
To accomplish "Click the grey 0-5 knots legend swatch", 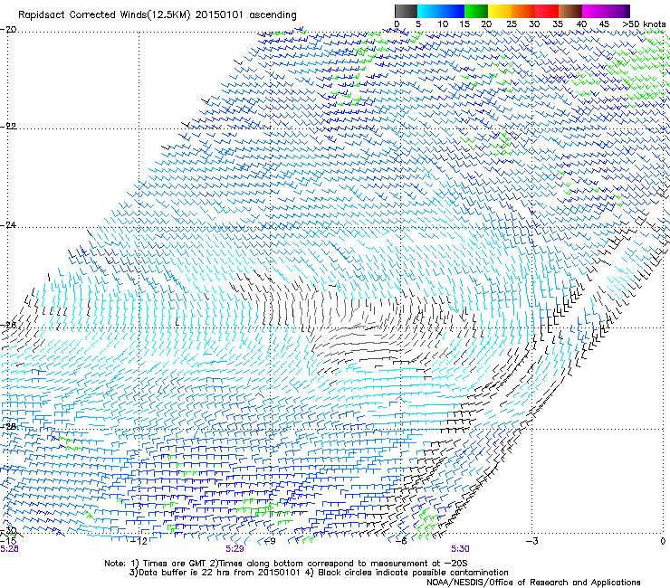I will point(406,11).
